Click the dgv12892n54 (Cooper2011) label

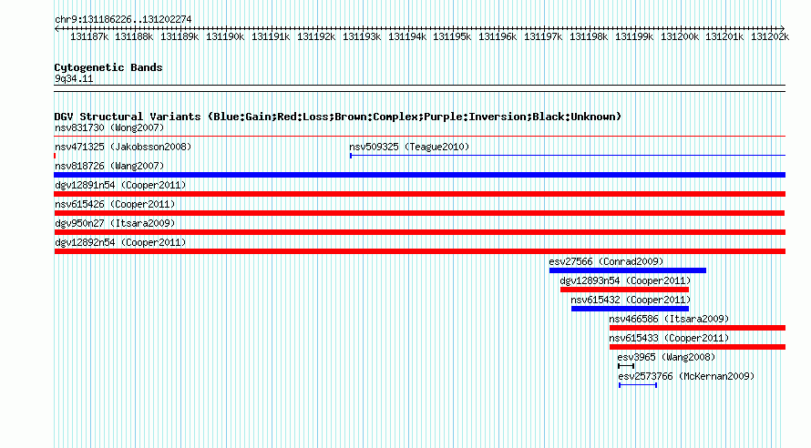click(120, 242)
